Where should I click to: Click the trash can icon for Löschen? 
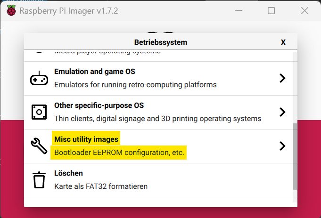[x=39, y=180]
